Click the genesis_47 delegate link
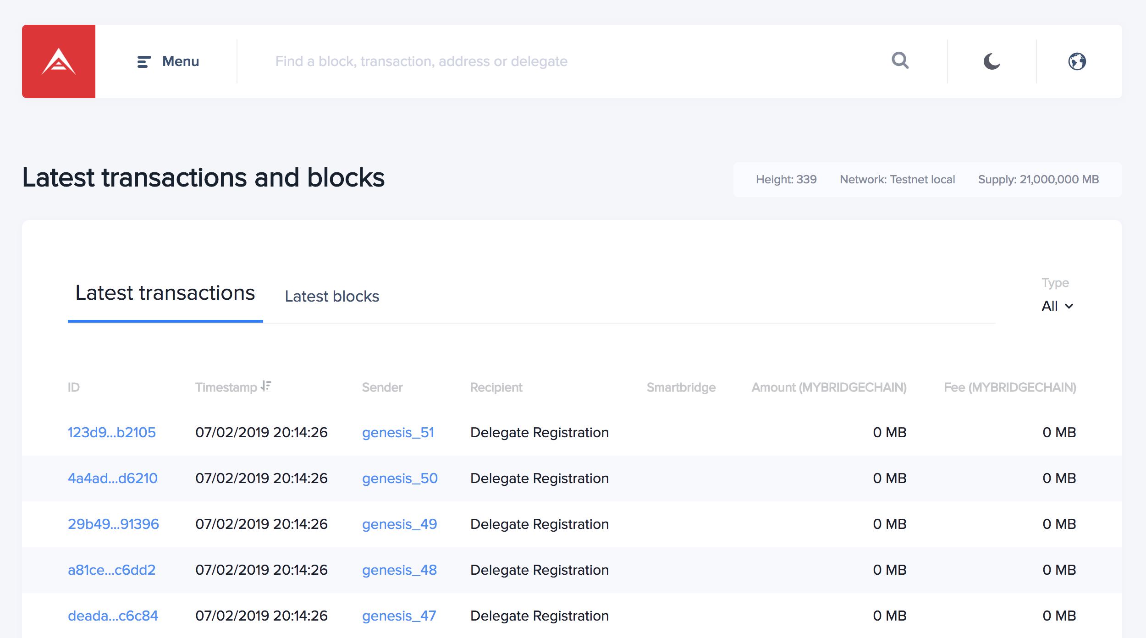The height and width of the screenshot is (638, 1146). coord(399,616)
